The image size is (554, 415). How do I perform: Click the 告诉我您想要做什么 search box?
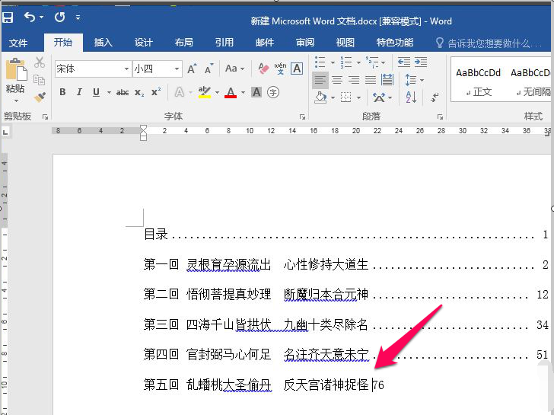489,43
